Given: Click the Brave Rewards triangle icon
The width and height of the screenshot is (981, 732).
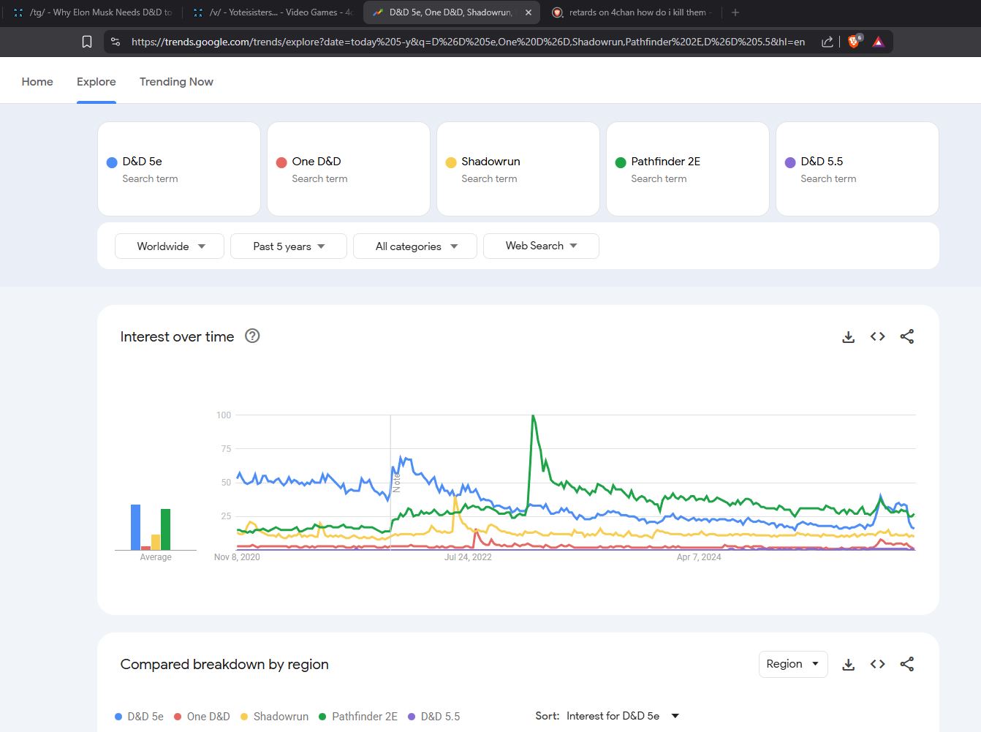Looking at the screenshot, I should (879, 42).
